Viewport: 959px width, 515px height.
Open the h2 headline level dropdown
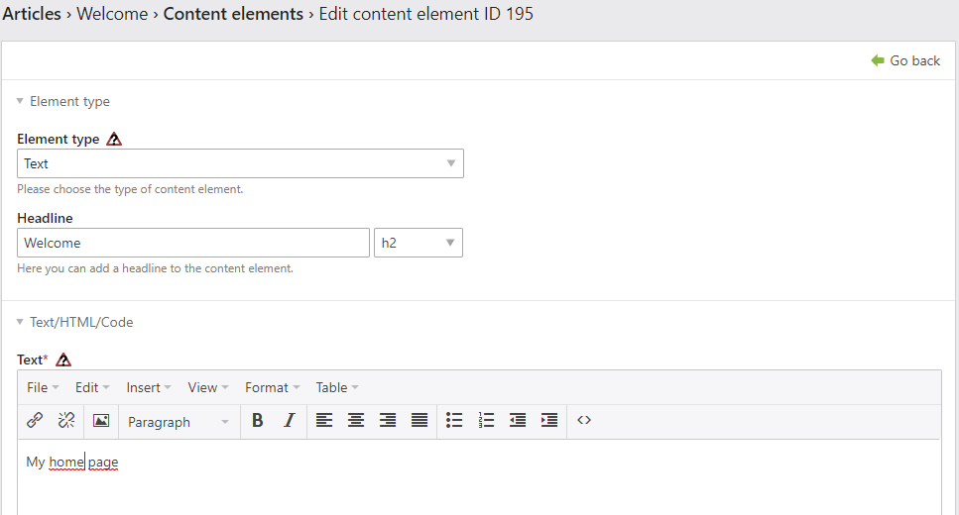(419, 243)
